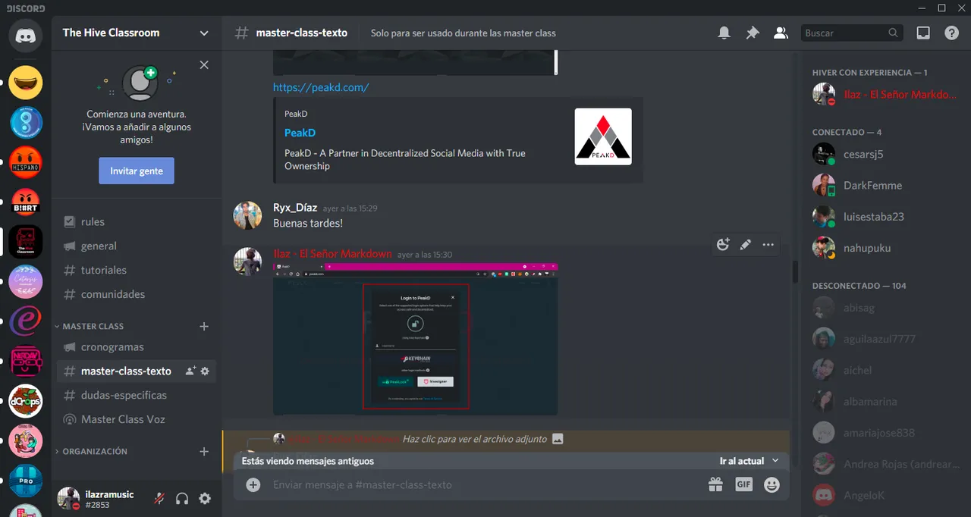Create channel in MASTER CLASS category
Screen dimensions: 971x517
pos(203,326)
